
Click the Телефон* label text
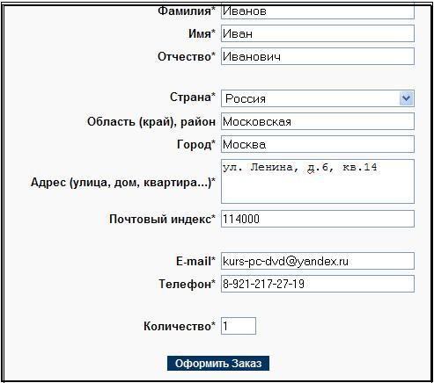(x=188, y=284)
